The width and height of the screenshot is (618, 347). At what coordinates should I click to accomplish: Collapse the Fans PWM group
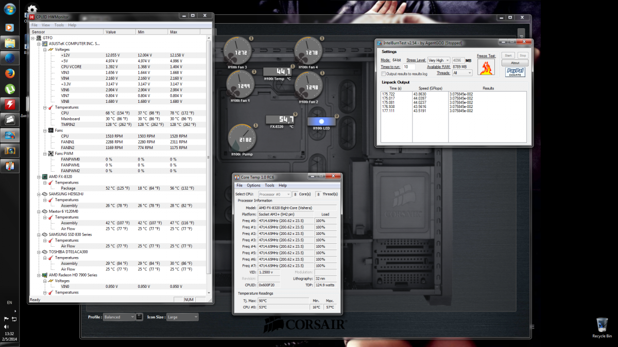[44, 153]
